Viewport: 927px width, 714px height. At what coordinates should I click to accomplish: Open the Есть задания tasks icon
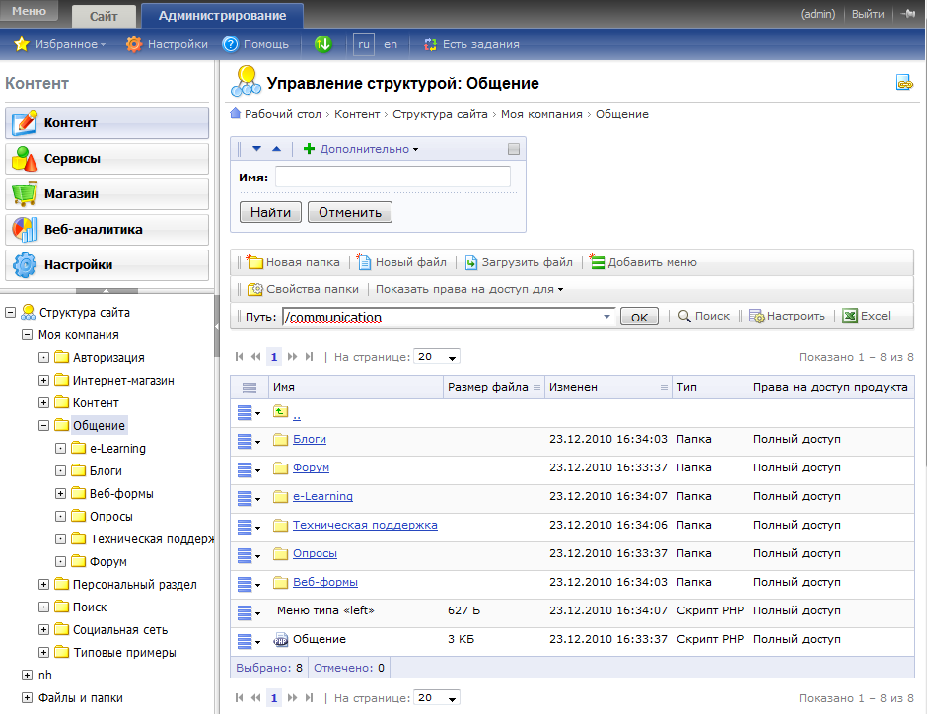tap(430, 44)
